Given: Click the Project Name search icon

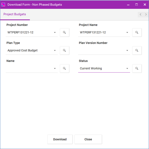Looking at the screenshot, I should [137, 32].
